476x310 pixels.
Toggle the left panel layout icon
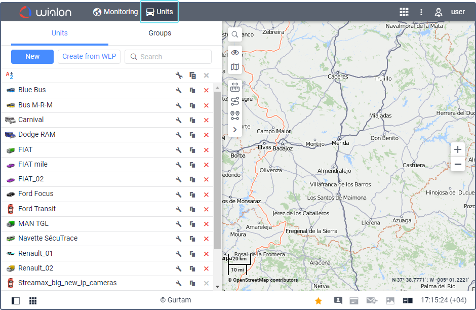click(x=16, y=300)
